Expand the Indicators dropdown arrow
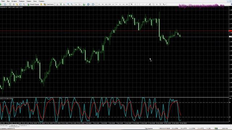Image resolution: width=232 pixels, height=130 pixels. (x=86, y=4)
